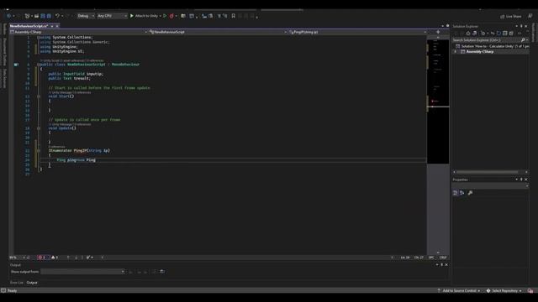
Task: Switch to the Output tab
Action: click(x=32, y=283)
